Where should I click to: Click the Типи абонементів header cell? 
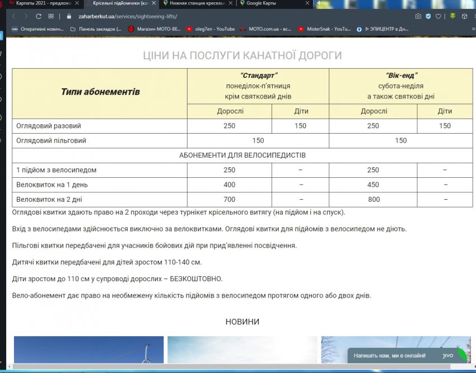coord(100,93)
